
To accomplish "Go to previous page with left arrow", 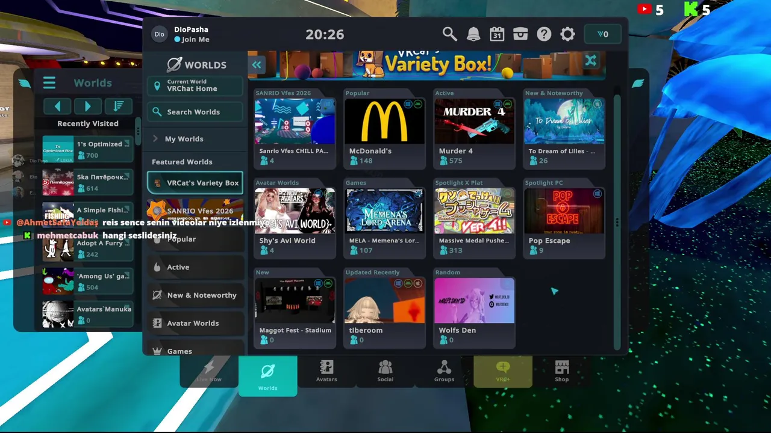I will [58, 106].
